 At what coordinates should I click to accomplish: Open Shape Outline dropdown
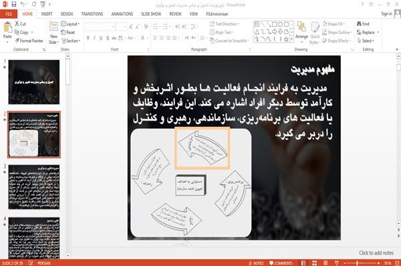click(337, 32)
